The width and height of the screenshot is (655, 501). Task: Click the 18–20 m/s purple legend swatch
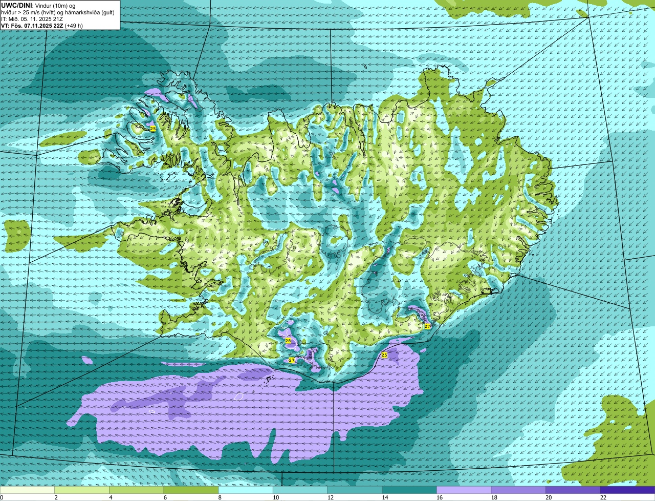pos(518,490)
